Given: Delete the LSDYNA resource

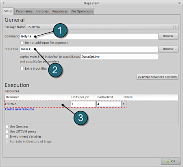Looking at the screenshot, I should click(123, 104).
